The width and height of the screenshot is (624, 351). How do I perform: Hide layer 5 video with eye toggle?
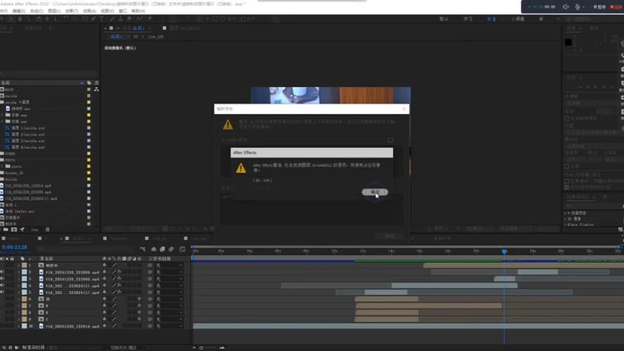[2, 292]
